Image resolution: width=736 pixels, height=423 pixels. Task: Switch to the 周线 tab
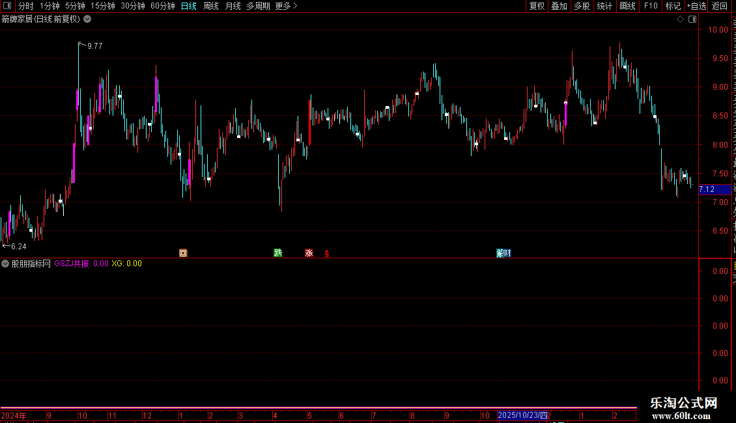tap(211, 6)
